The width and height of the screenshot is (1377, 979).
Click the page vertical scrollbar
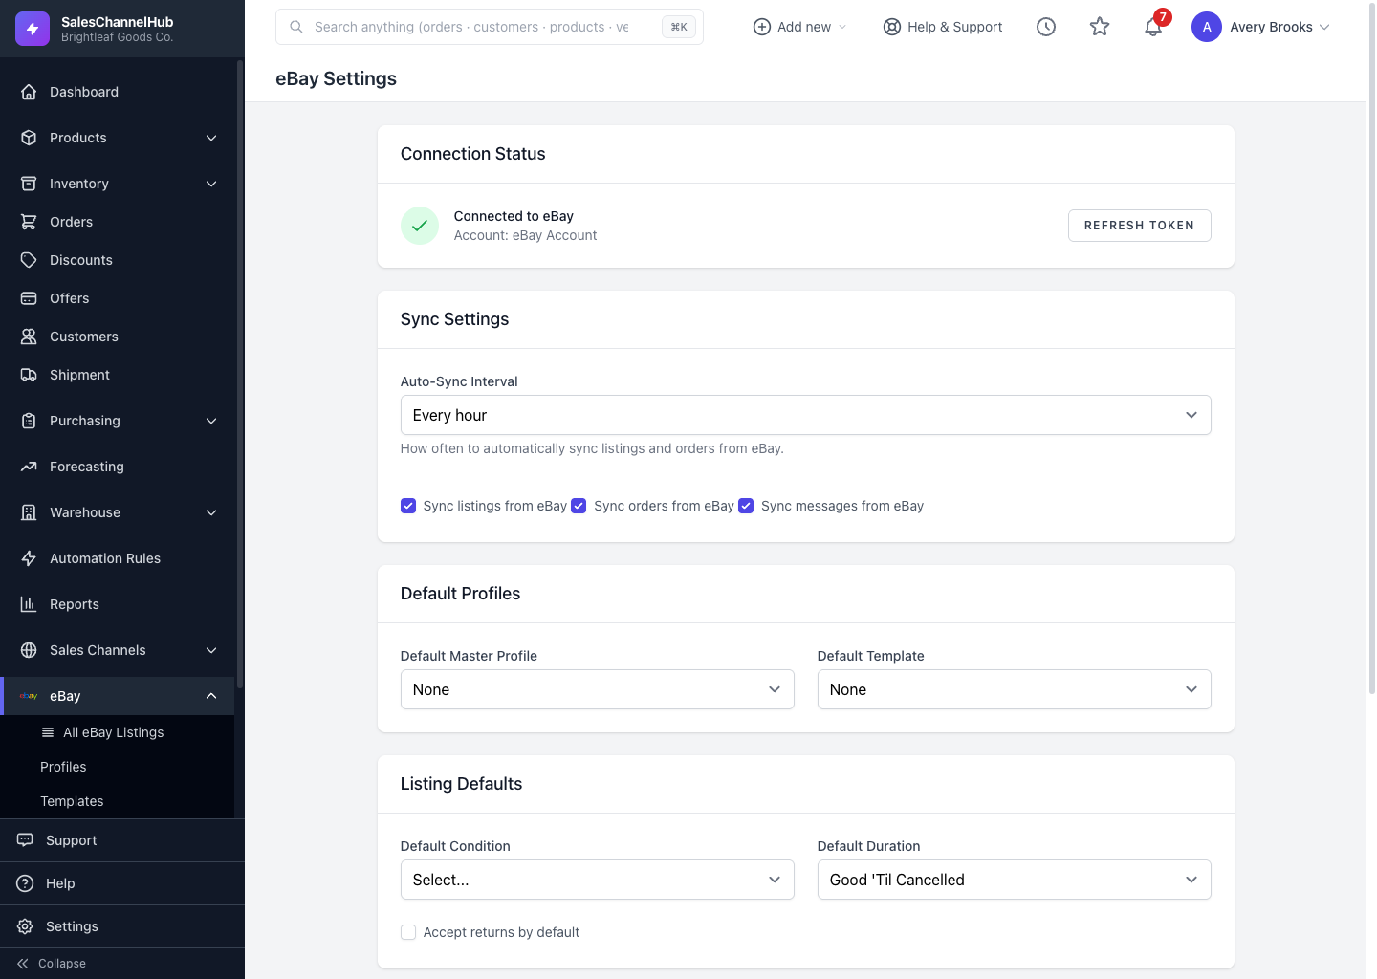1371,349
